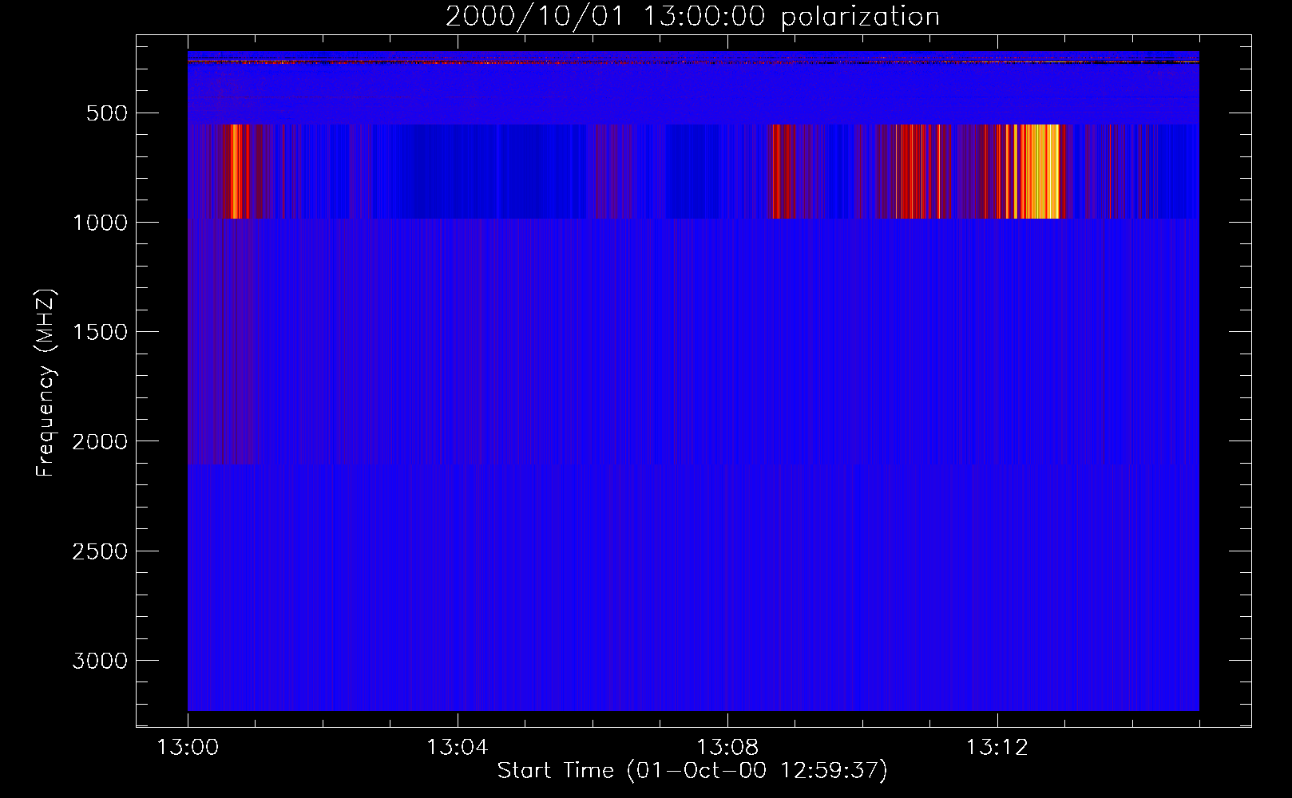Click the 13:12 time tick label
Image resolution: width=1292 pixels, height=798 pixels.
[997, 748]
